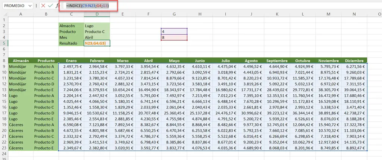
Task: Open Insert Function dialog via fx icon
Action: [x=57, y=6]
